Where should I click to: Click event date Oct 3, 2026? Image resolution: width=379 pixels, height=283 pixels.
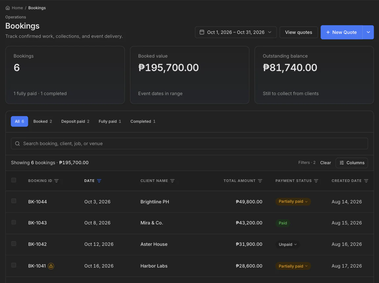point(97,202)
